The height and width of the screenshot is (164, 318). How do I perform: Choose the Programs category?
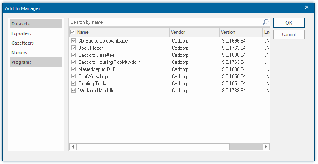pyautogui.click(x=36, y=62)
